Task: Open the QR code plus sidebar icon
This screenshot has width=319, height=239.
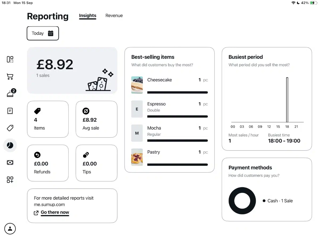Action: pyautogui.click(x=10, y=180)
